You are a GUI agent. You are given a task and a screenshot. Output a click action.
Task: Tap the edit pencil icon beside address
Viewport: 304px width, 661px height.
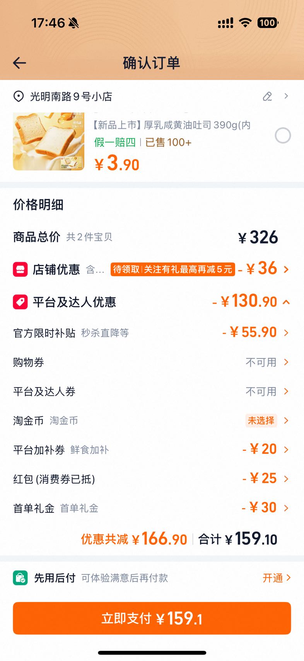(267, 96)
